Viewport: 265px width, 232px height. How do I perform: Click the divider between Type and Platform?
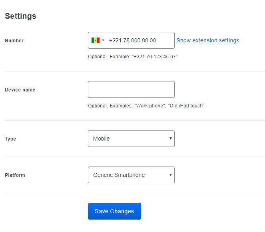coord(135,157)
